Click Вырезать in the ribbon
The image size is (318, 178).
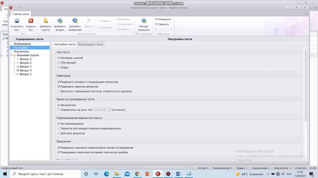(123, 19)
